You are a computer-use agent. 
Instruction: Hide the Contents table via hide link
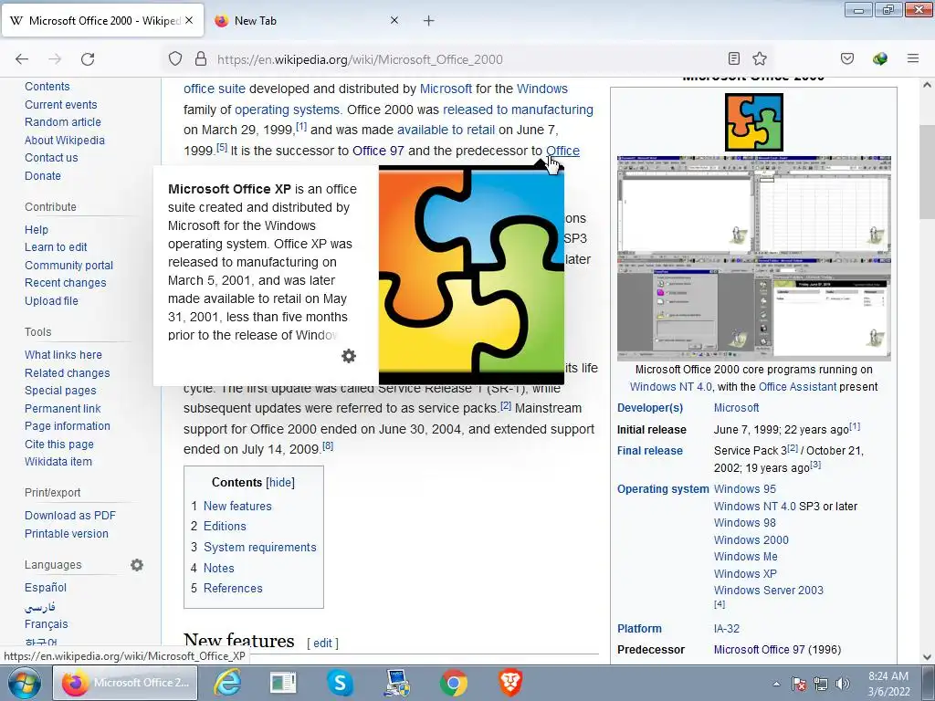tap(280, 482)
